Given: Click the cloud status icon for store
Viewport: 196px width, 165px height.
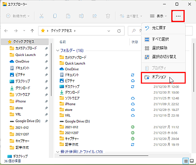Looking at the screenshot, I should pyautogui.click(x=133, y=110).
